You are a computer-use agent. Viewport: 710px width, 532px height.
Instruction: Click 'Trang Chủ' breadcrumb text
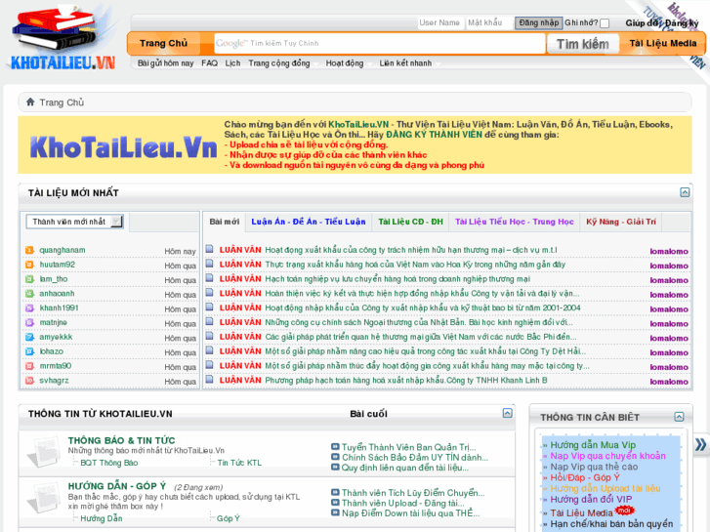click(62, 102)
